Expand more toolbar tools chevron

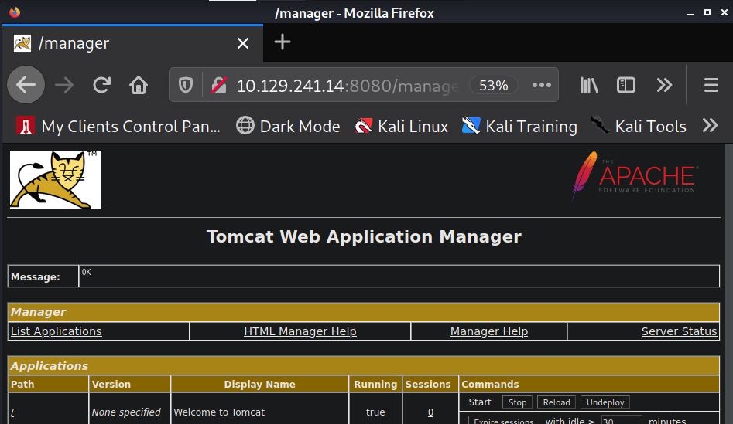(664, 86)
